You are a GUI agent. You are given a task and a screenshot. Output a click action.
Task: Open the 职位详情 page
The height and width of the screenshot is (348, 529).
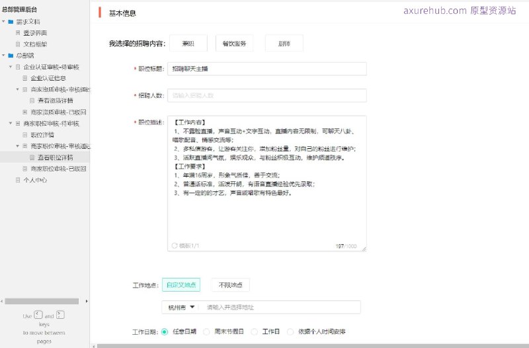pyautogui.click(x=42, y=135)
